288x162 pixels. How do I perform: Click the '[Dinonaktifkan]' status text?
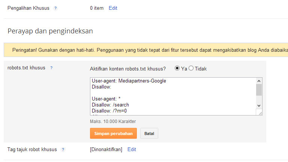tap(106, 150)
